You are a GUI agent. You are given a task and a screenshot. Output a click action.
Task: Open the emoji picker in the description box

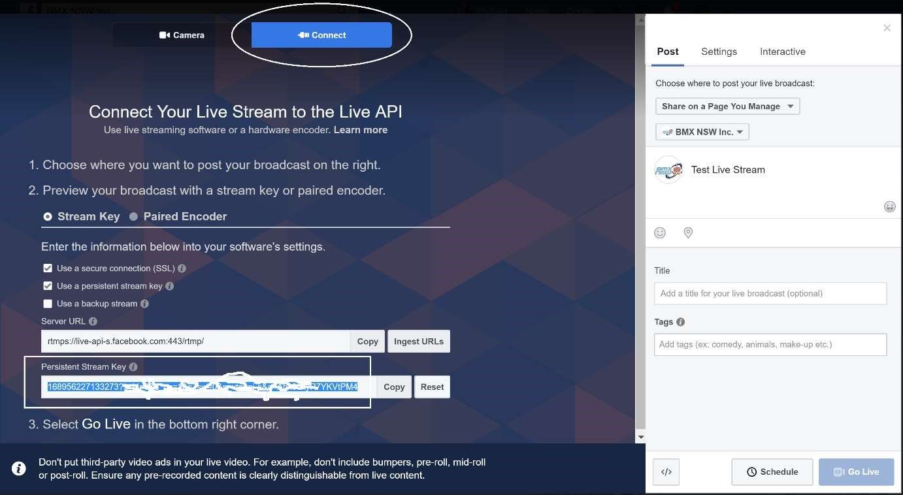click(x=889, y=206)
